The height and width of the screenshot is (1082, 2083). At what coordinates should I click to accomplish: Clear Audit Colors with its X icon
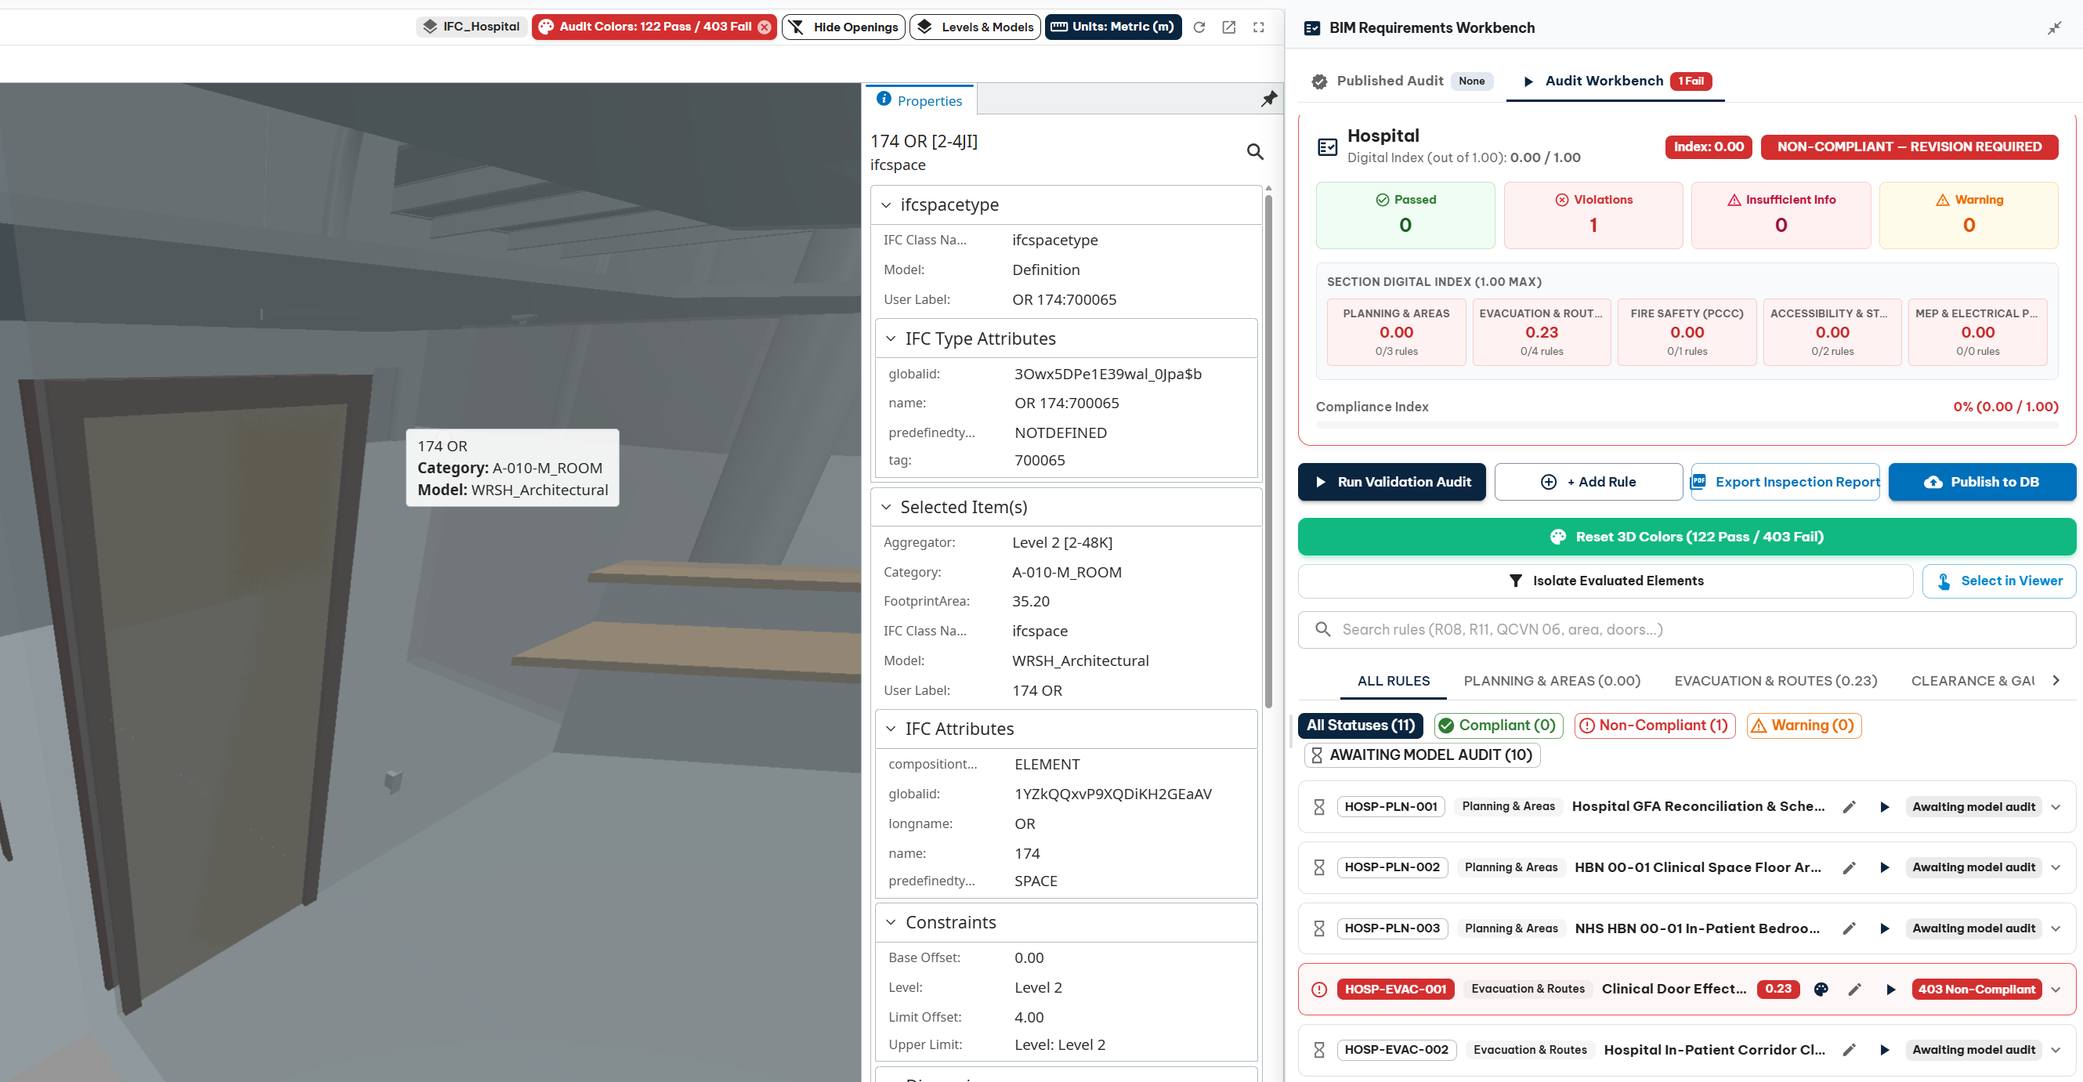[764, 27]
